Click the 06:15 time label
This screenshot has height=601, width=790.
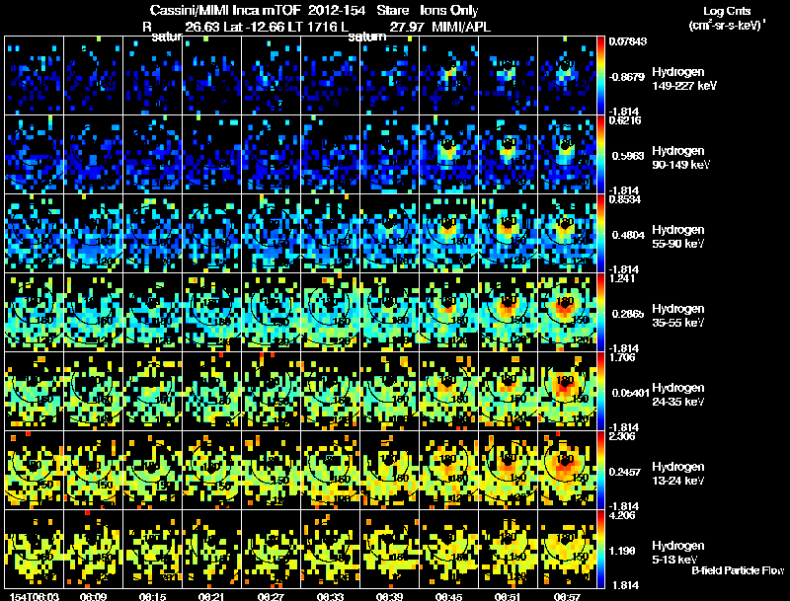(x=153, y=596)
